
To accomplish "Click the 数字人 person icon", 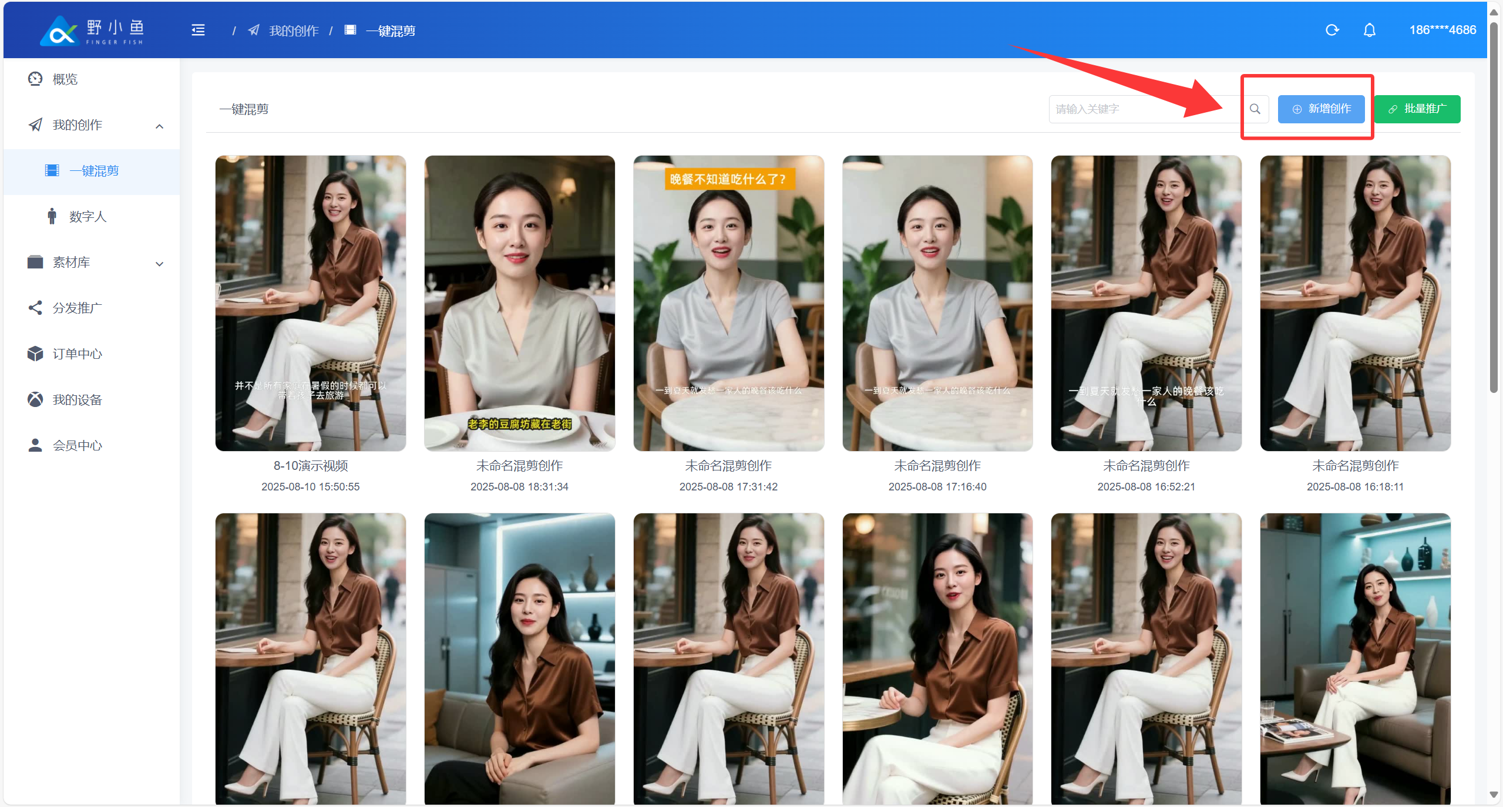I will (52, 216).
